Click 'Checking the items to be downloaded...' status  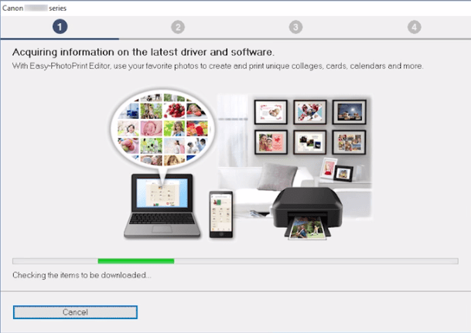click(82, 275)
